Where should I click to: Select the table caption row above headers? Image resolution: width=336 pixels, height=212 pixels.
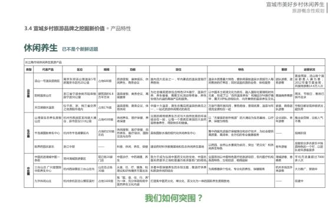pyautogui.click(x=174, y=62)
